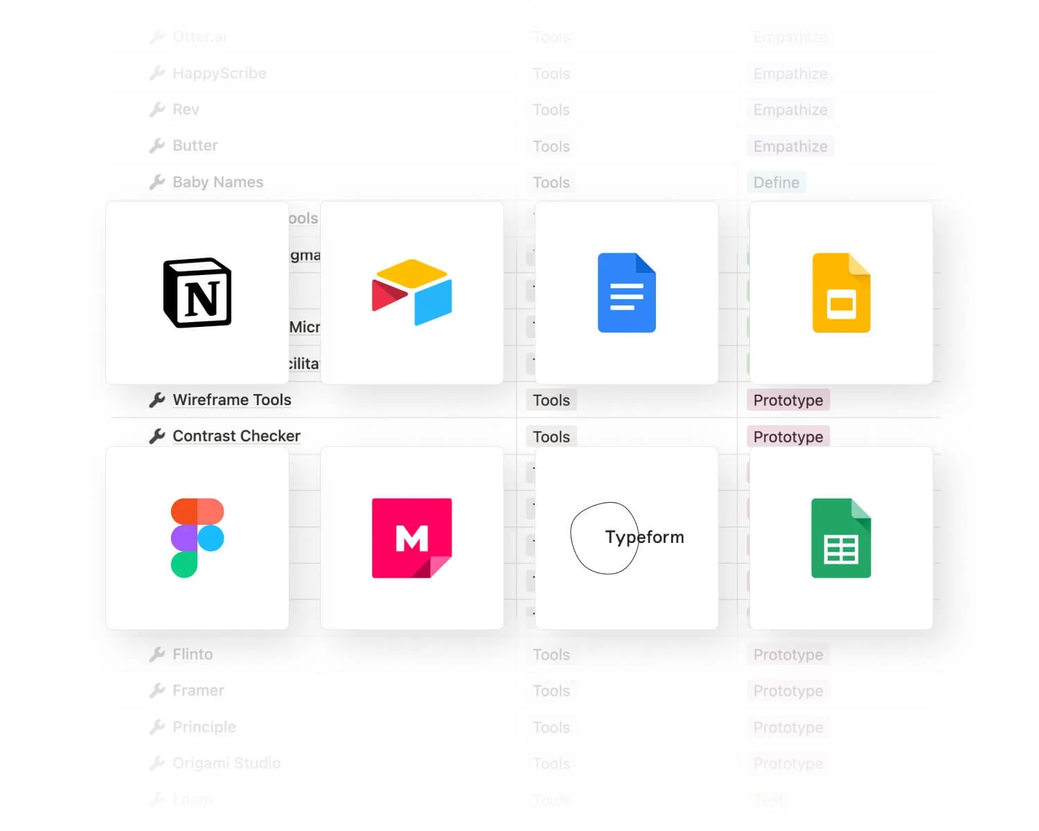Image resolution: width=1039 pixels, height=831 pixels.
Task: Toggle the Empathize tag on the Butter row
Action: click(x=790, y=146)
